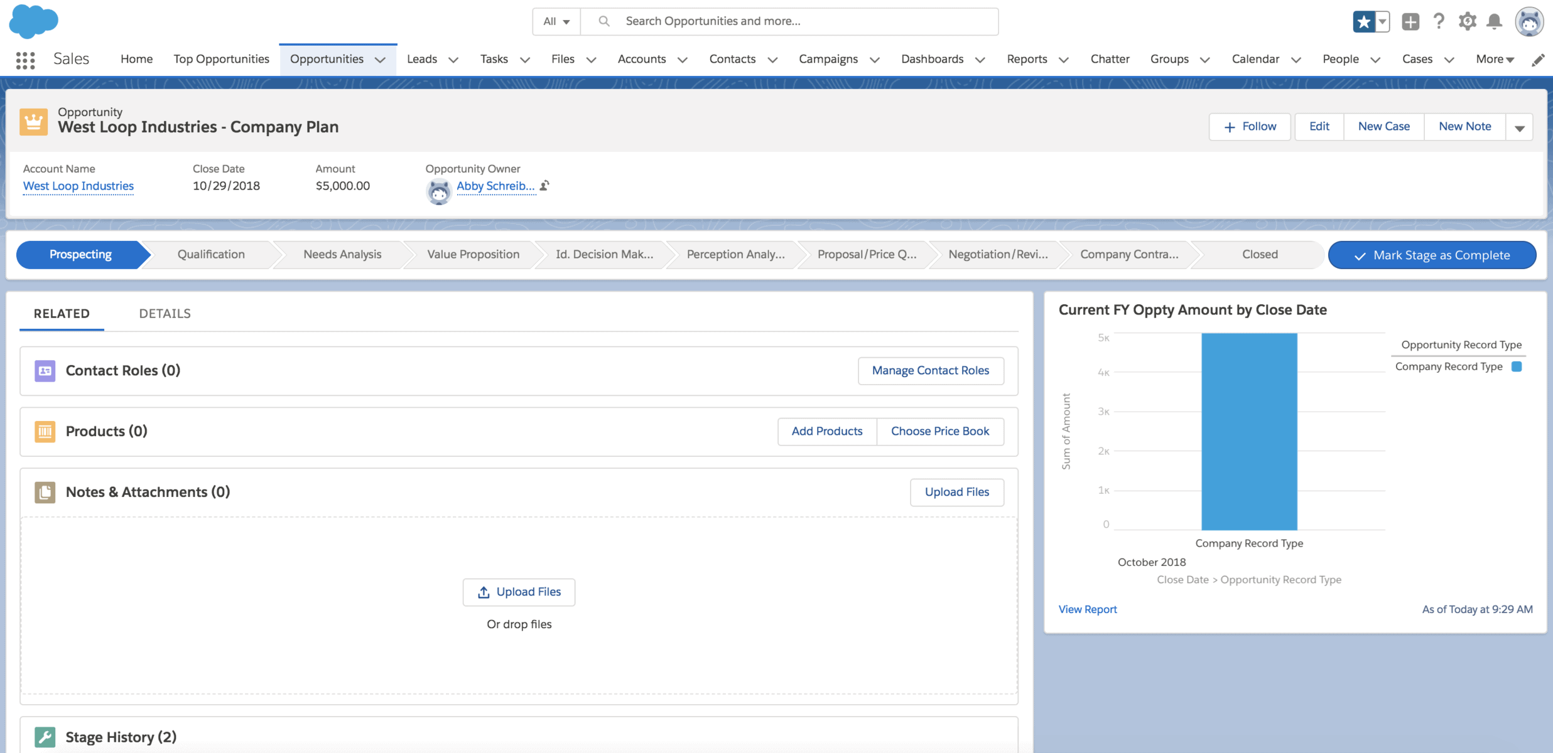1553x753 pixels.
Task: Select the Closed stage in path
Action: click(1260, 254)
